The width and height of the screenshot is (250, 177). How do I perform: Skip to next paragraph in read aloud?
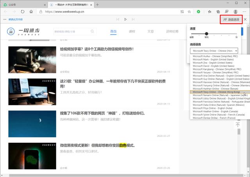point(133,19)
